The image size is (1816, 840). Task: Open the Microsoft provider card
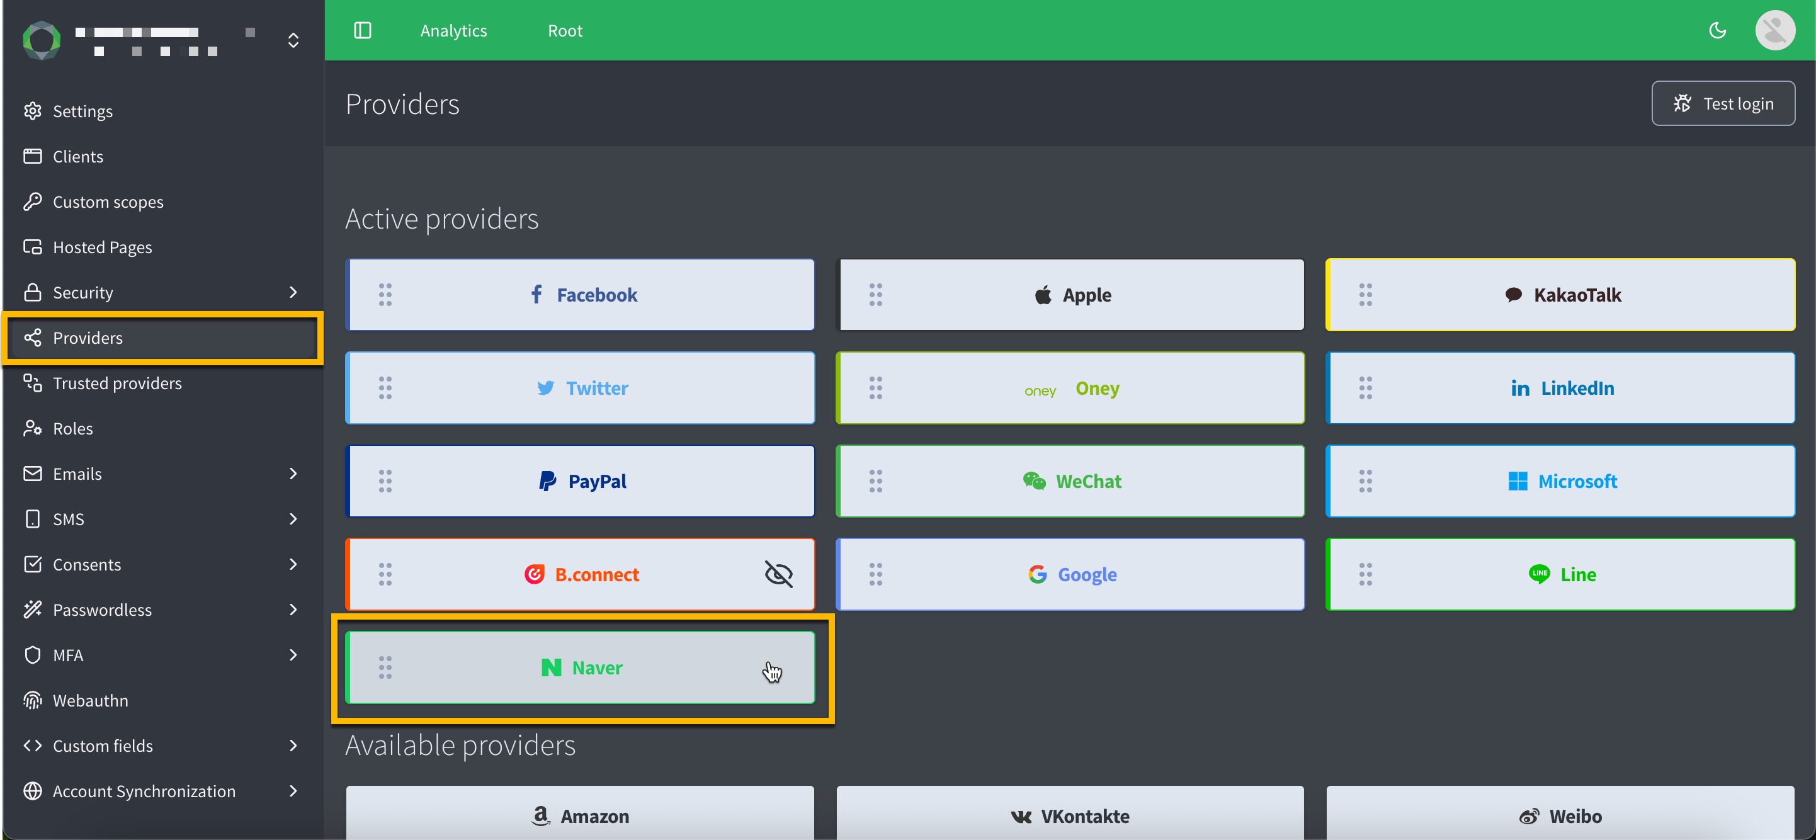[x=1560, y=480]
